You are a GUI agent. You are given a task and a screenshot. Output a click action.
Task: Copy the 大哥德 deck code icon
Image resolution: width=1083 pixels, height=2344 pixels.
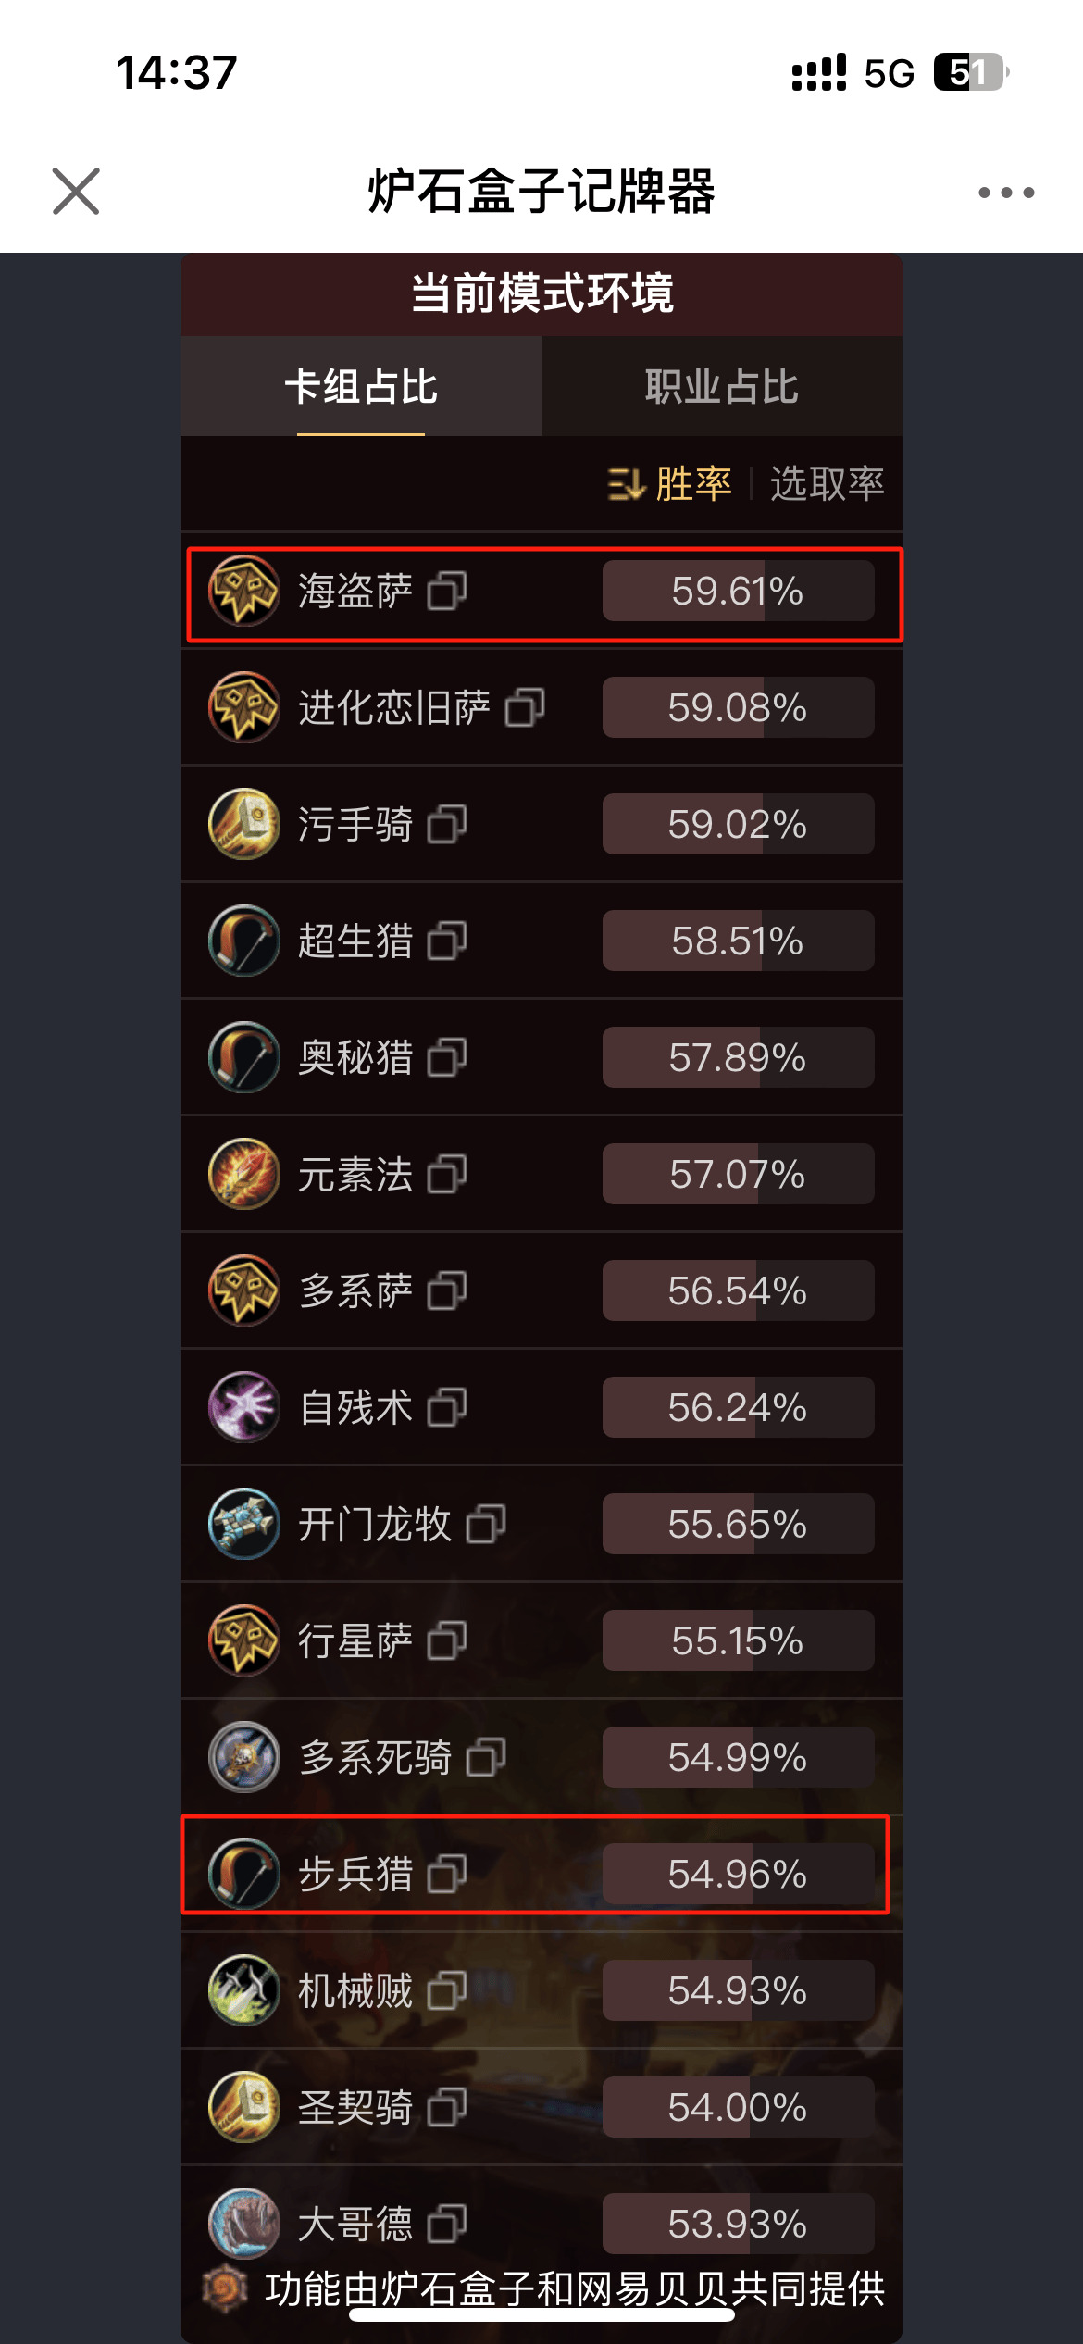[x=447, y=2224]
